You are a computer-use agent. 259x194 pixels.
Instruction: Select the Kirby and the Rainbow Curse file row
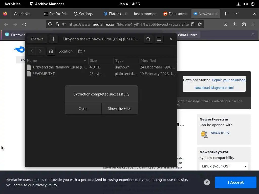pyautogui.click(x=101, y=67)
